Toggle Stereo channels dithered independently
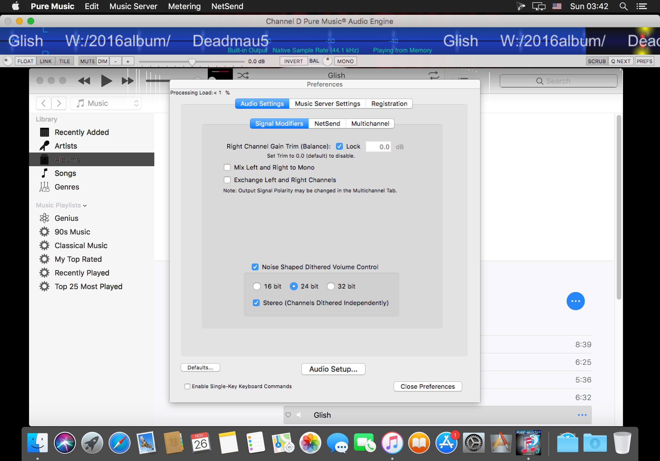This screenshot has width=660, height=461. pos(256,303)
